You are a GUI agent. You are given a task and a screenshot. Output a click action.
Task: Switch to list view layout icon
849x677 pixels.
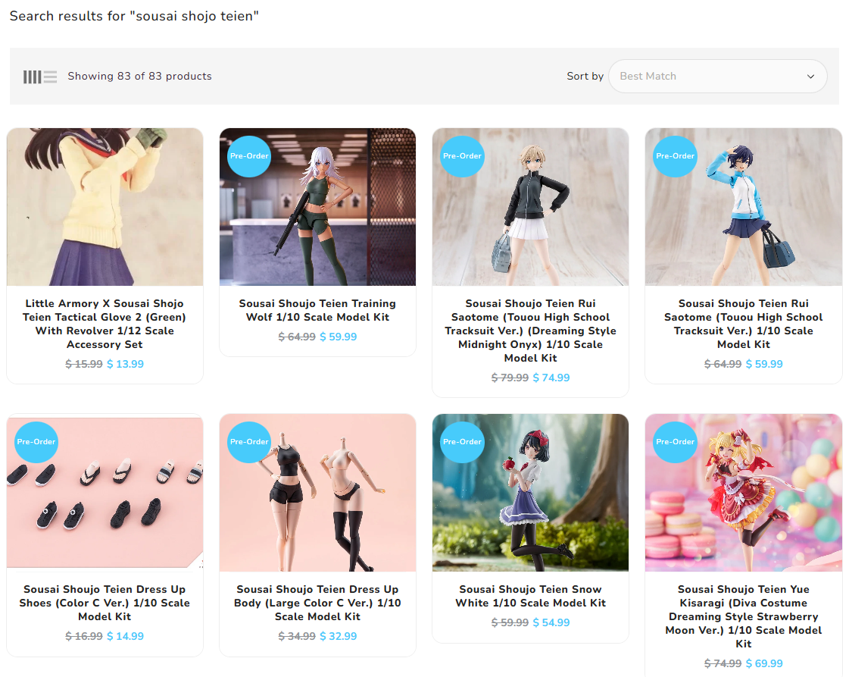(x=50, y=77)
